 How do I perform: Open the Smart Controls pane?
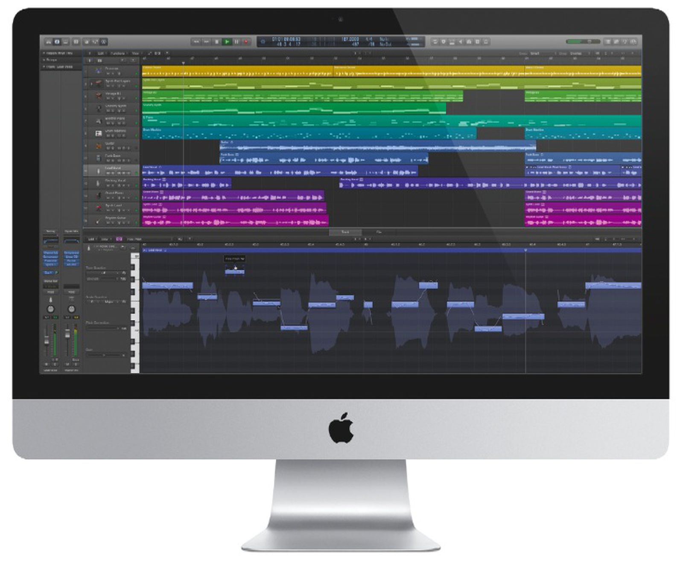click(x=87, y=42)
